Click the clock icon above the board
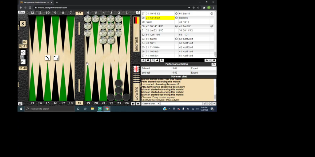Screen dimensions: 315x157 138,13
